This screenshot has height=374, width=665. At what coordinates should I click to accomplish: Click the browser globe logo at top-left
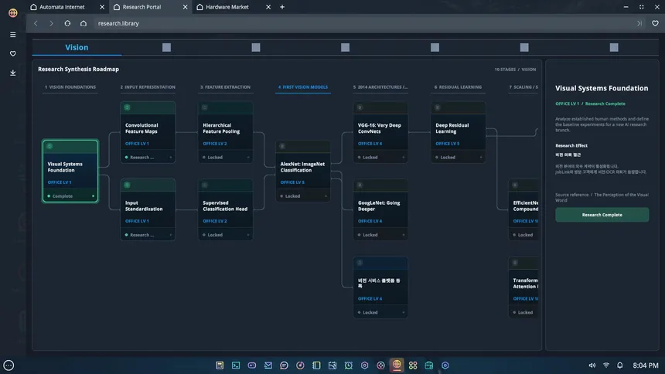[x=12, y=12]
